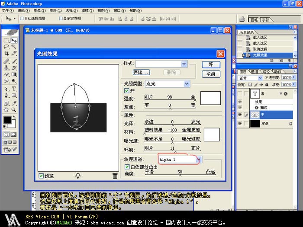Select the Lasso tool
The image size is (303, 227).
[6, 47]
